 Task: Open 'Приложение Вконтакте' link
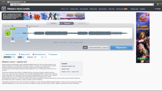(40, 54)
